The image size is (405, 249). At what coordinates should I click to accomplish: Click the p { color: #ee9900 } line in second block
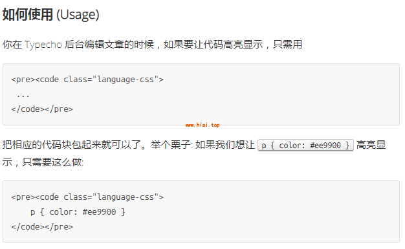[x=78, y=211]
